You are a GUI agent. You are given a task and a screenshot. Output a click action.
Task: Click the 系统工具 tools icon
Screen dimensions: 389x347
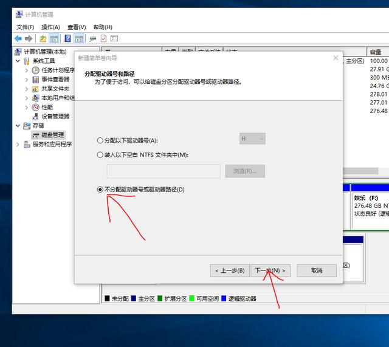click(x=27, y=61)
